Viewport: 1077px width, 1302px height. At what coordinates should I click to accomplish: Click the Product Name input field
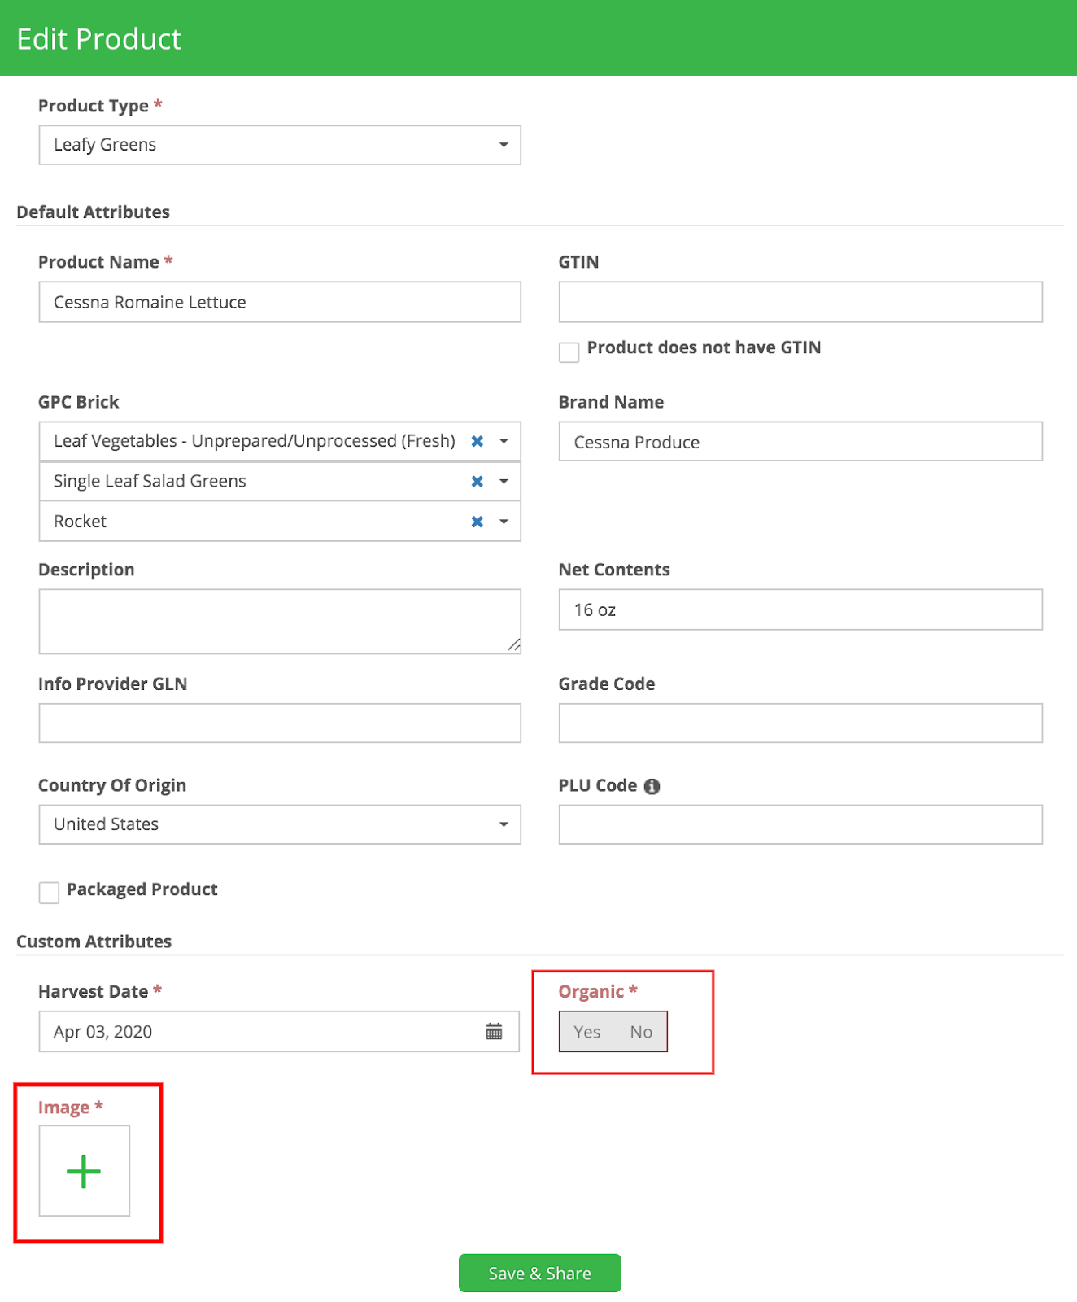[280, 302]
